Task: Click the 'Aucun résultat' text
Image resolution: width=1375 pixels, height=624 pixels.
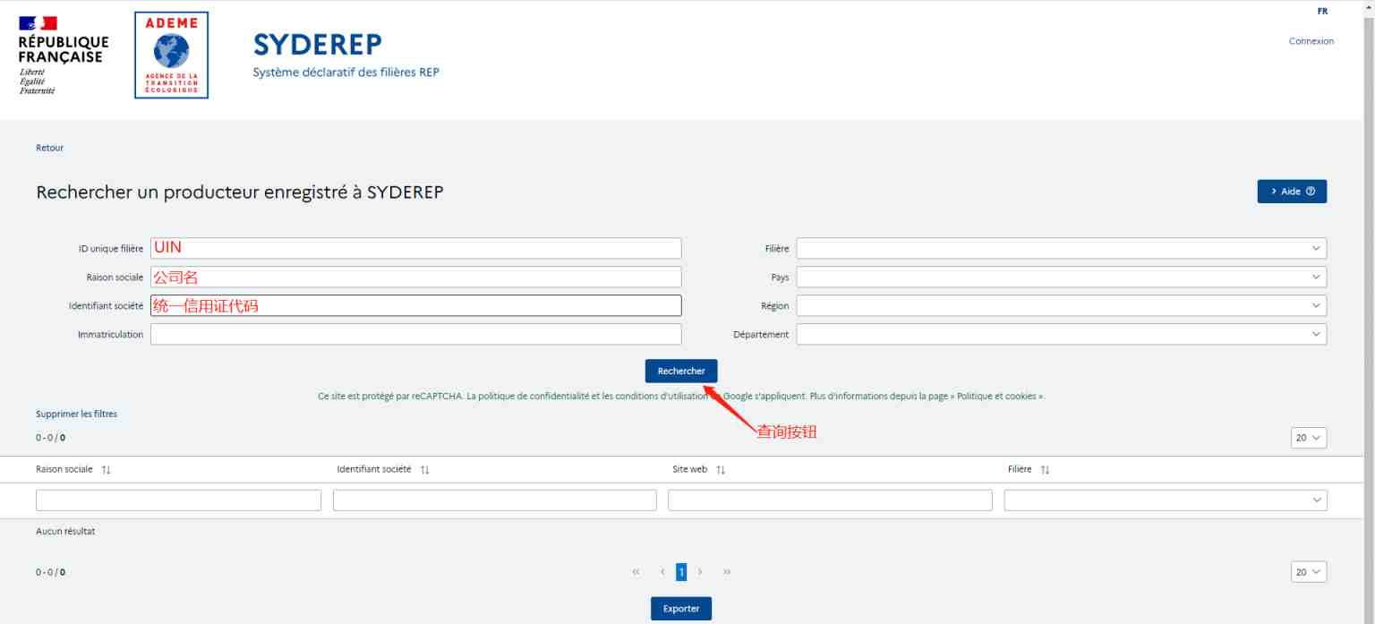Action: (65, 531)
